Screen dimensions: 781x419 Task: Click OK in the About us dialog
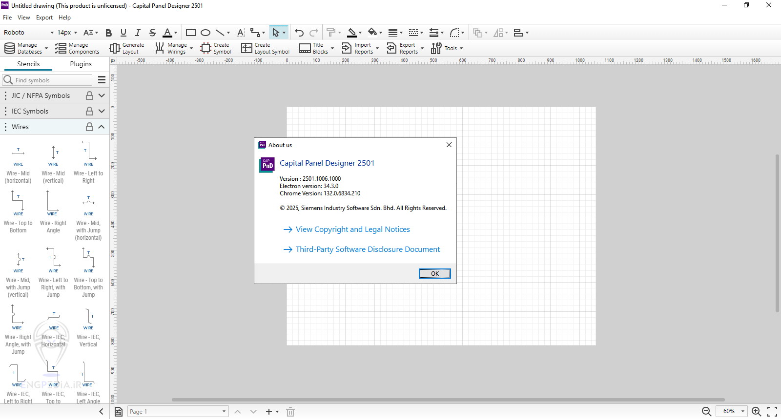434,274
